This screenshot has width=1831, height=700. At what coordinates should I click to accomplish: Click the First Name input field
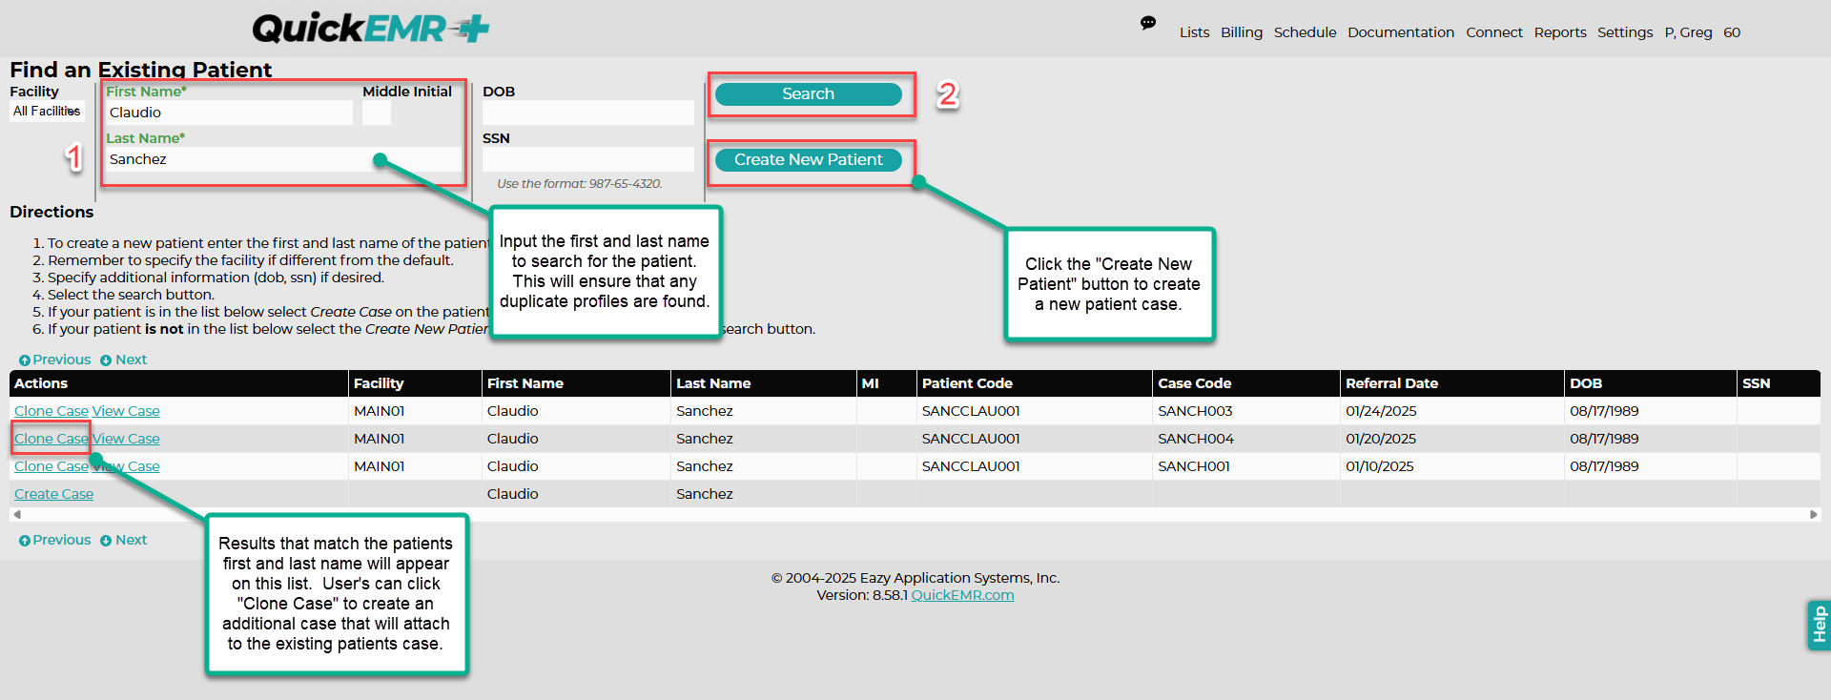click(229, 113)
